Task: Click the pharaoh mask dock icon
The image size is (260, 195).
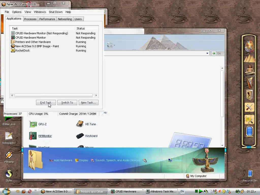Action: (x=249, y=46)
